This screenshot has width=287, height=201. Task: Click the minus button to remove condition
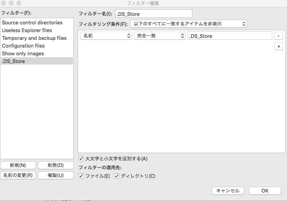coord(279,36)
